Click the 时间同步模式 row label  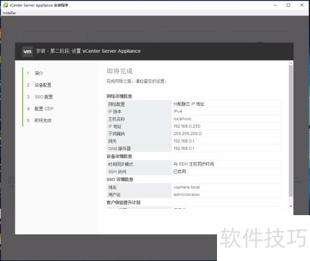[121, 164]
